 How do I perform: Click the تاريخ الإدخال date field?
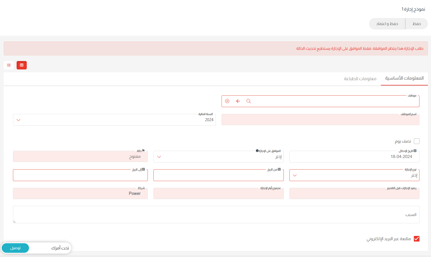pos(354,157)
